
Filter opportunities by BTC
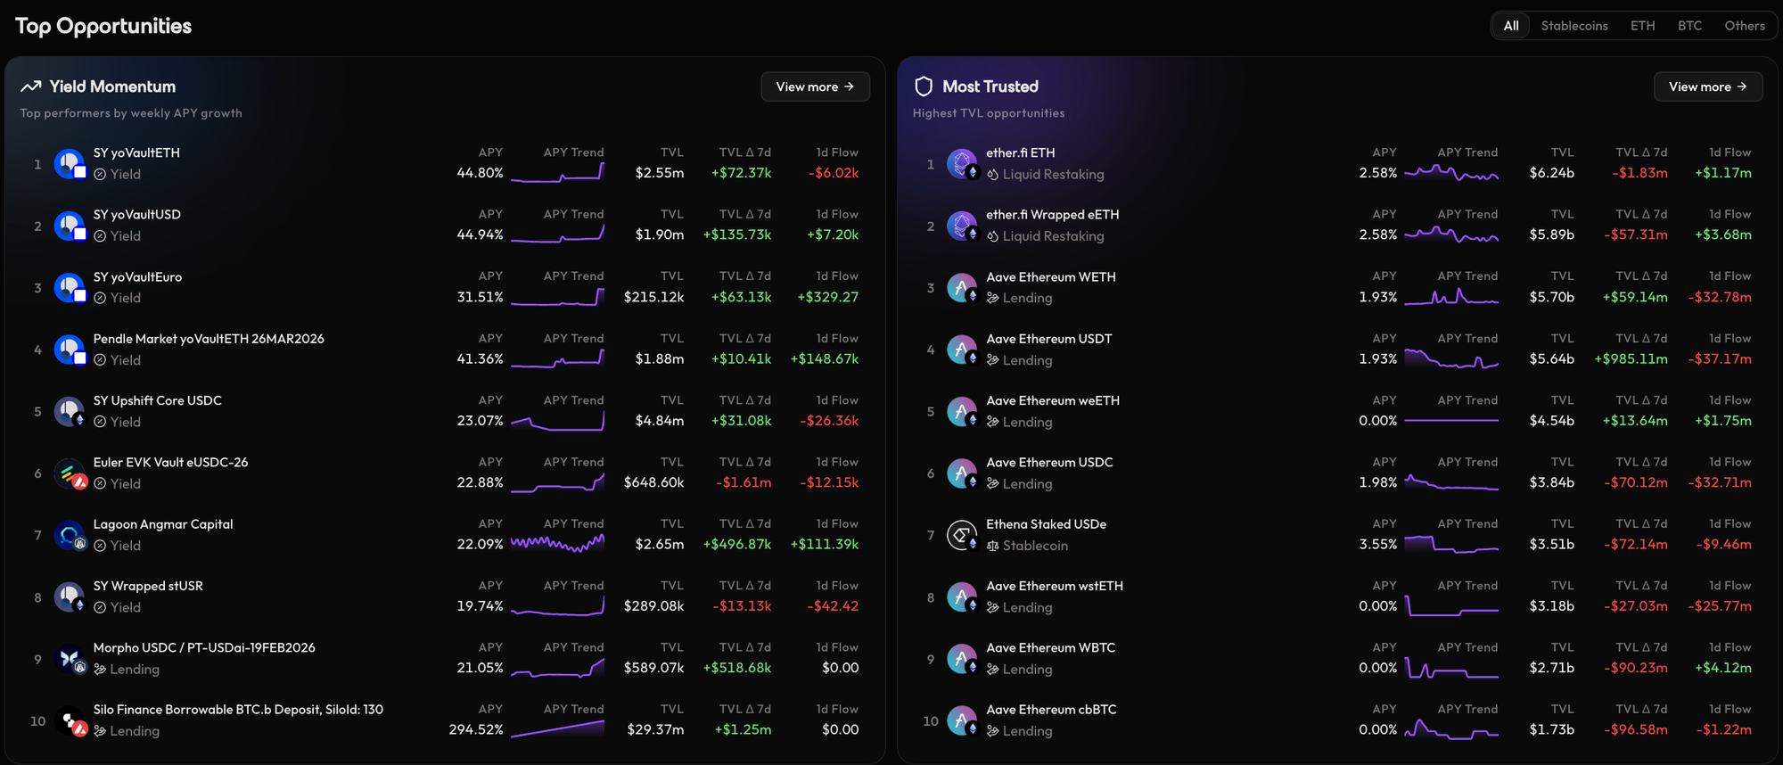(1689, 26)
